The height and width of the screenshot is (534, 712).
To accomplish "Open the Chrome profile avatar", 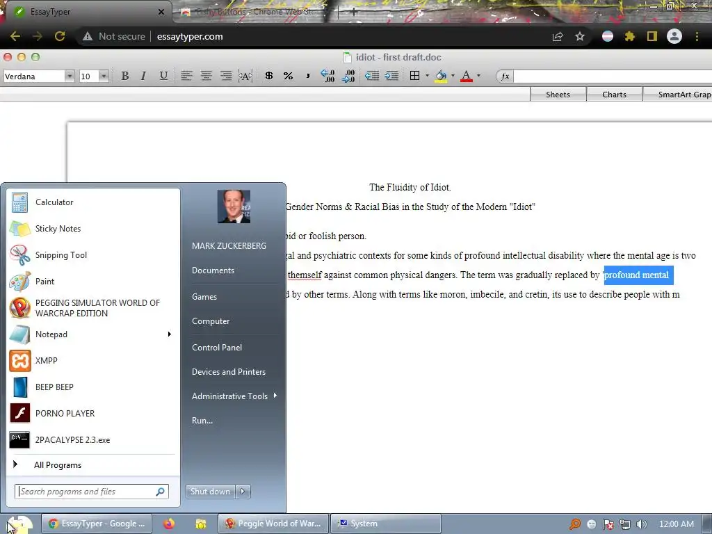I will point(674,36).
